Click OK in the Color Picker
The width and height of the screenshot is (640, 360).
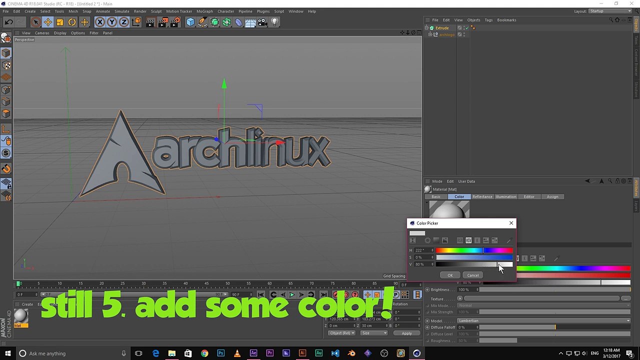[450, 275]
